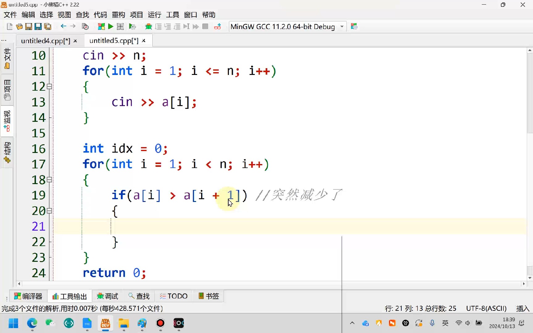The image size is (533, 333).
Task: Click the Rebuild all icon
Action: coord(120,27)
